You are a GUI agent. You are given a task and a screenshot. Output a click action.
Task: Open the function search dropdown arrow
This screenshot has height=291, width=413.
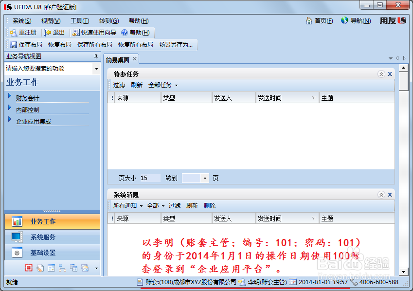(96, 69)
